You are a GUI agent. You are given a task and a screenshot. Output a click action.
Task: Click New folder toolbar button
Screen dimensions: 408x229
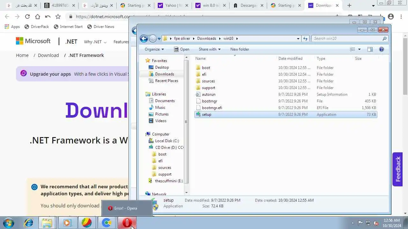[240, 49]
